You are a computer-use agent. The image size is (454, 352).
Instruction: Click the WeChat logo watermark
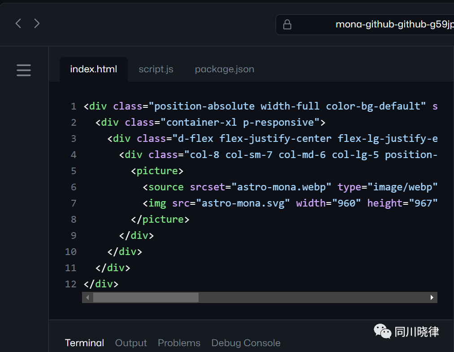(382, 332)
